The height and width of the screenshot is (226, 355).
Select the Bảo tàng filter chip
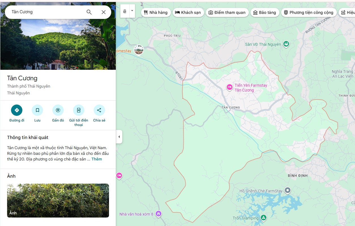[x=265, y=12]
